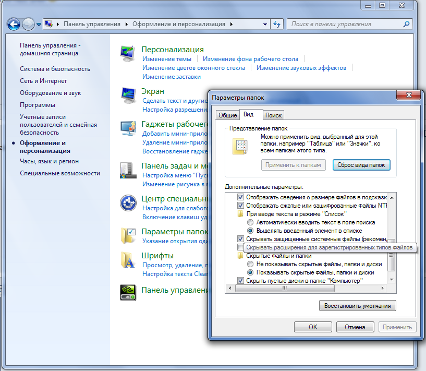Click the control panel search field
This screenshot has width=426, height=371.
pos(344,24)
